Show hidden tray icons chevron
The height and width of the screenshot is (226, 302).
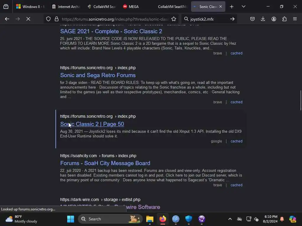(x=230, y=219)
